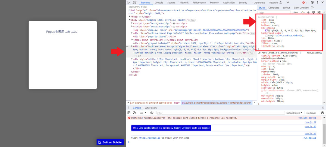
Task: Close the DevTools panel
Action: point(322,2)
